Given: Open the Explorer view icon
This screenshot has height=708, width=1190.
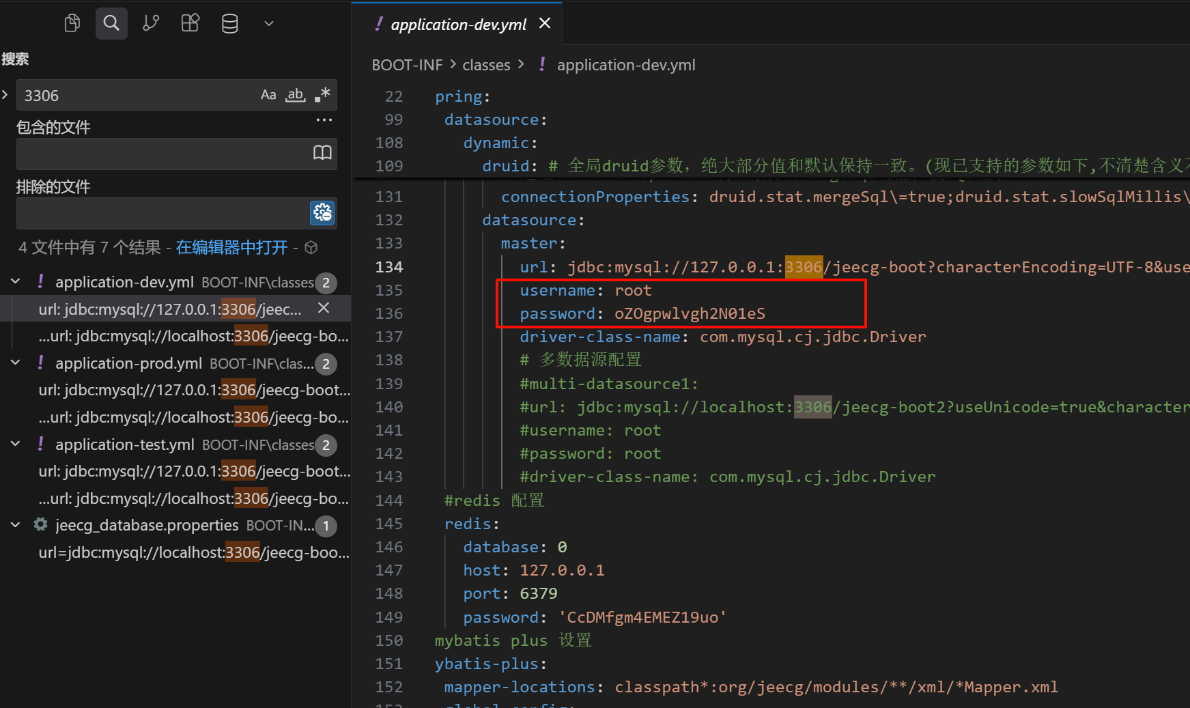Looking at the screenshot, I should tap(72, 24).
